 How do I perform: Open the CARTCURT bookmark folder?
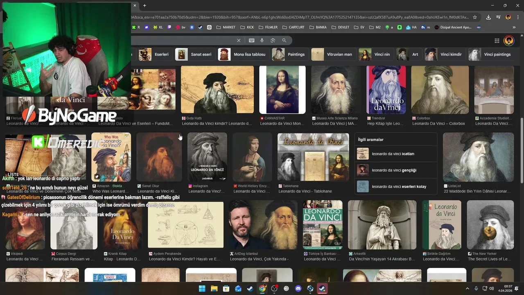[293, 27]
